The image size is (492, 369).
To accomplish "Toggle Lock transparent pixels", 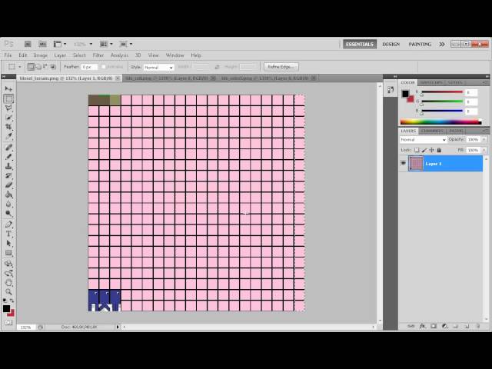I will 417,150.
